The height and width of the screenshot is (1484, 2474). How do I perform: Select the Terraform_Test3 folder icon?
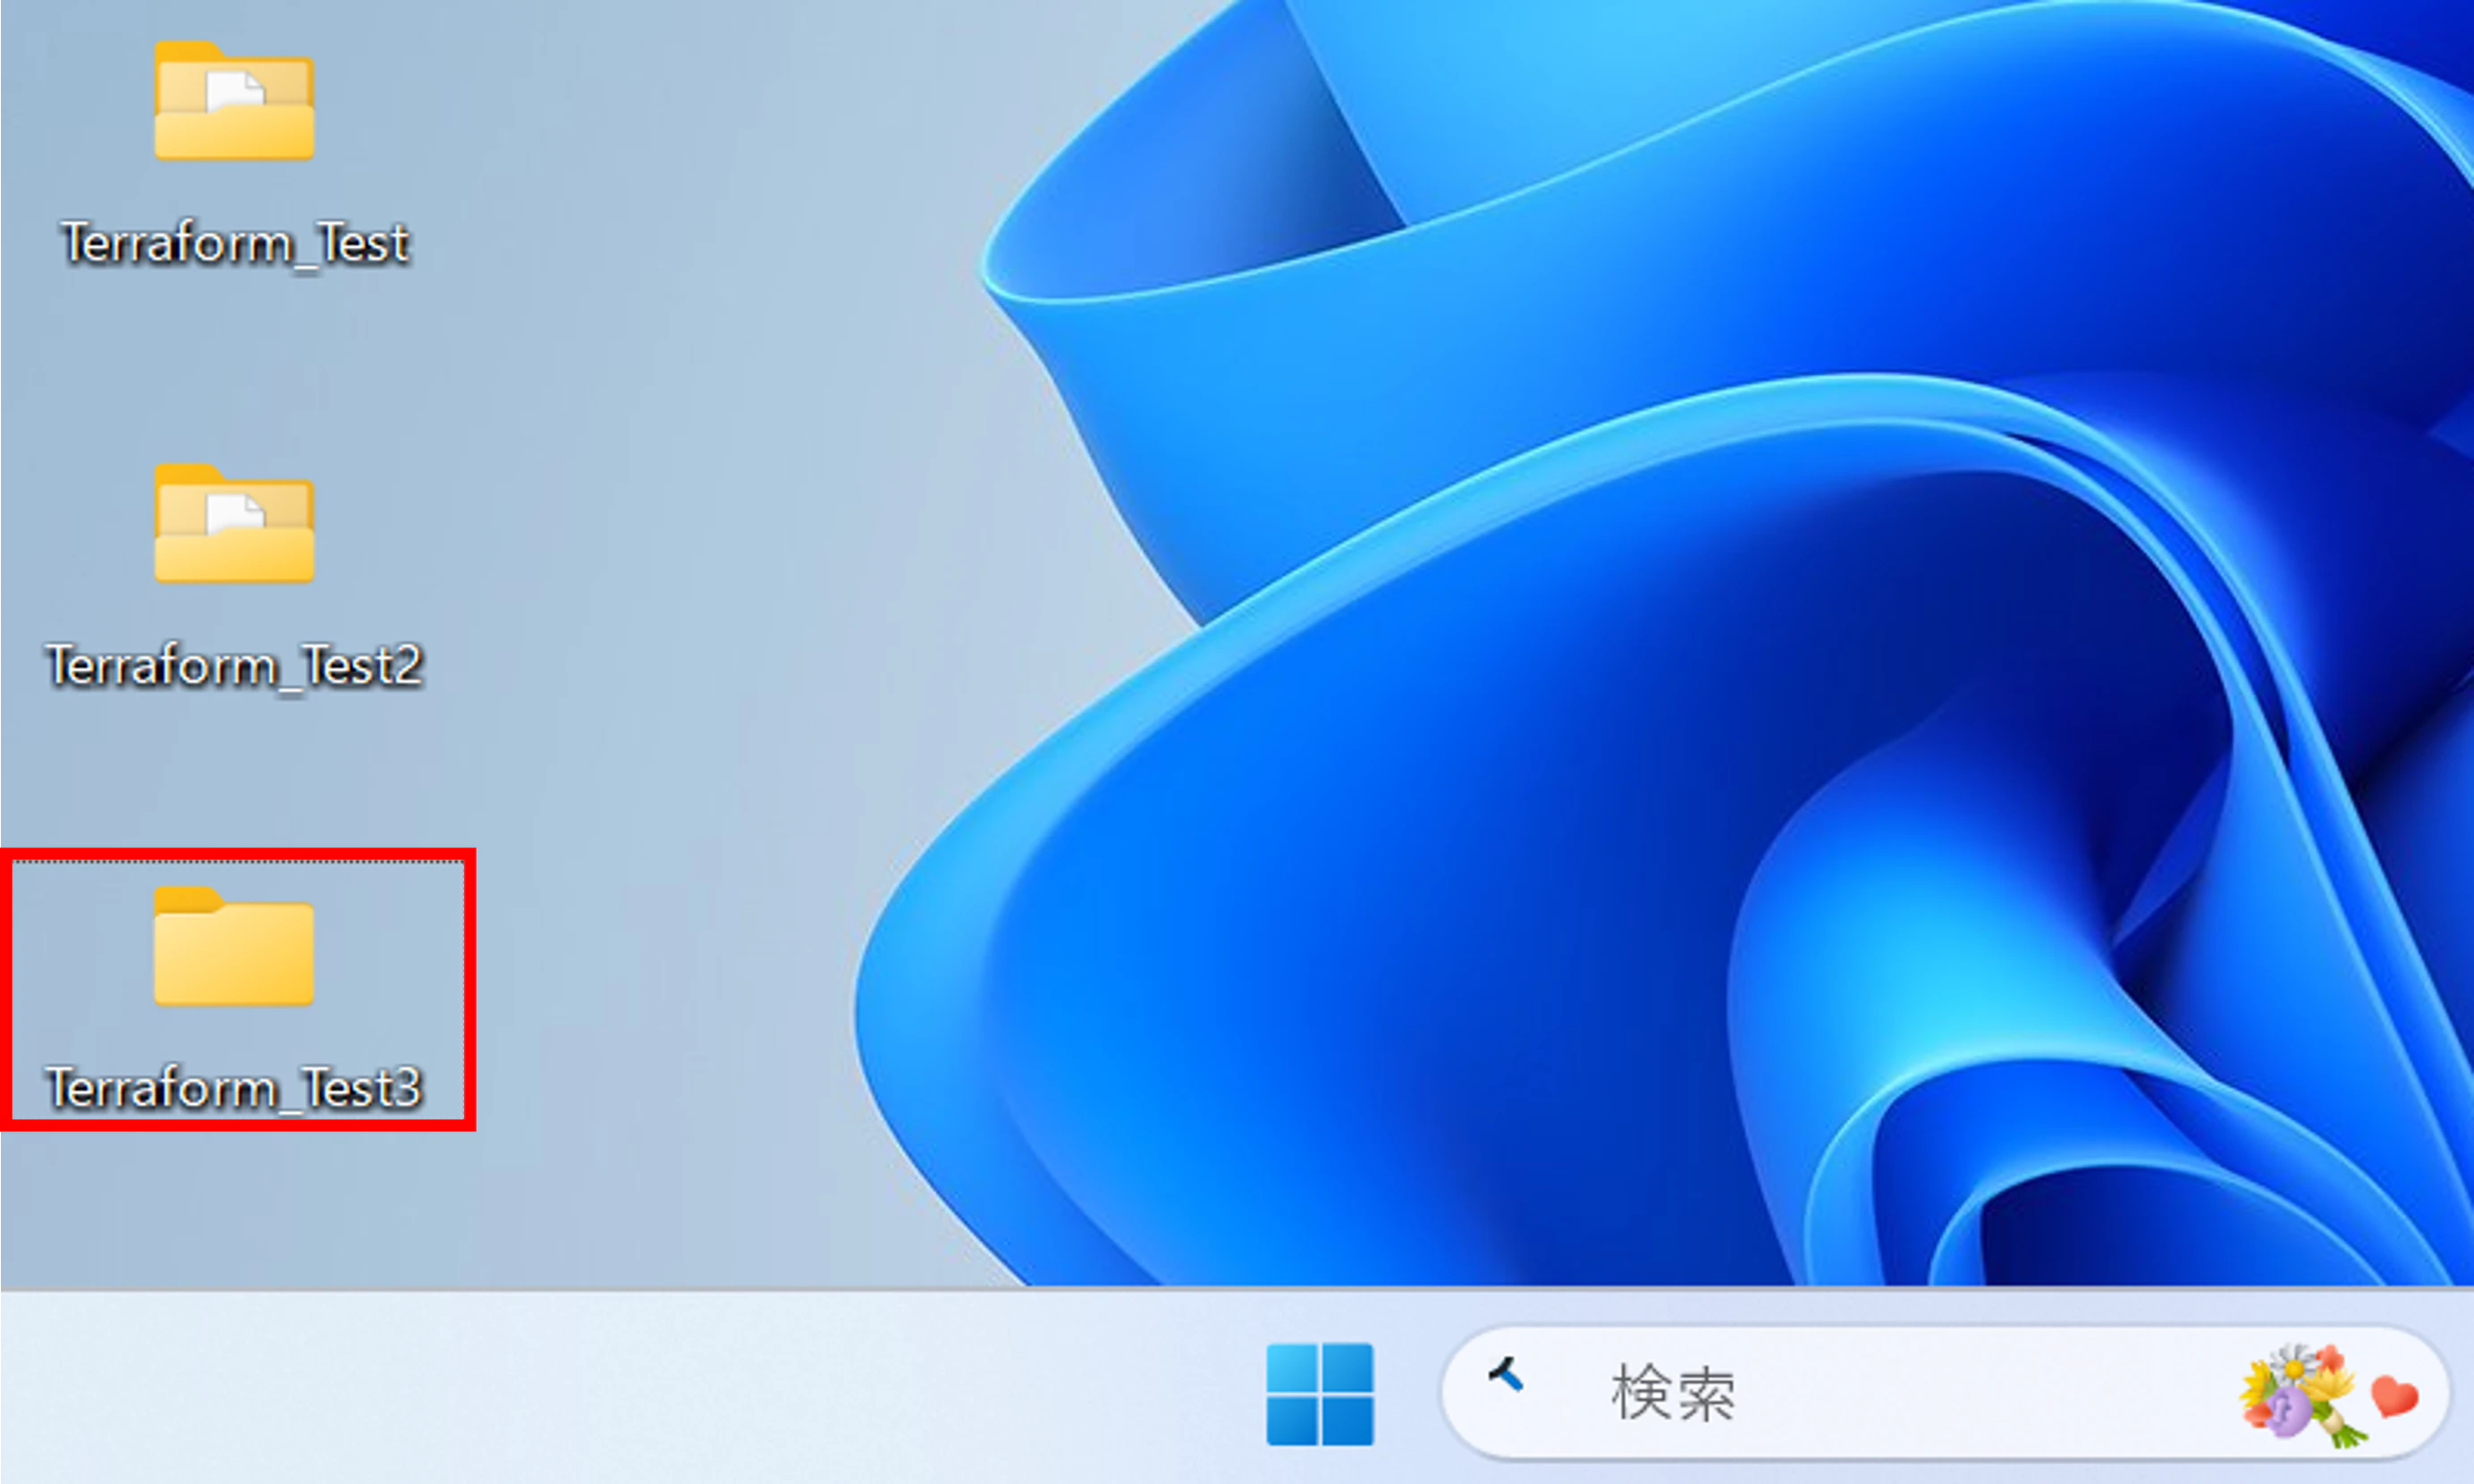tap(234, 946)
